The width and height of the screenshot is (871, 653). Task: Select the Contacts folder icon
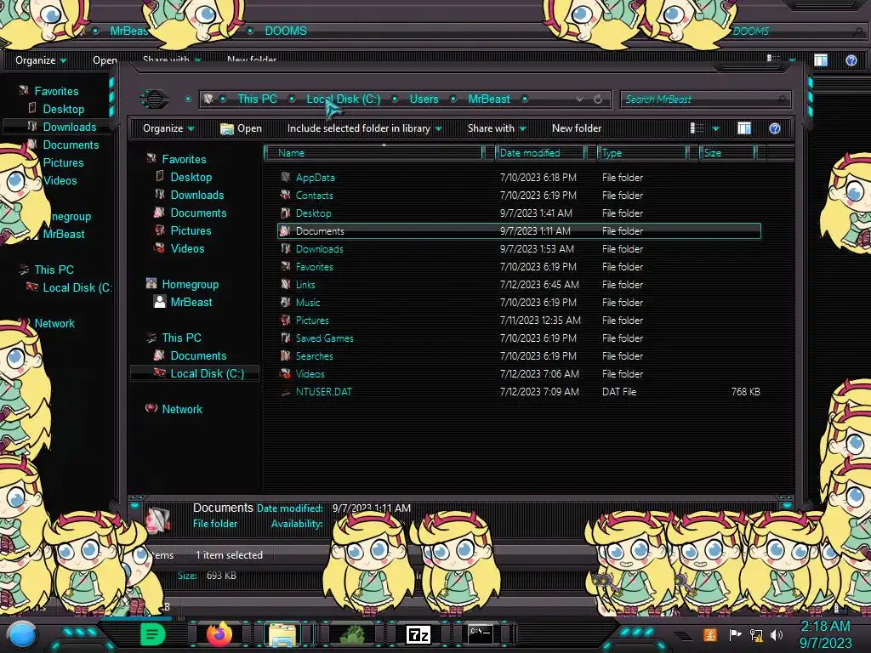(286, 196)
